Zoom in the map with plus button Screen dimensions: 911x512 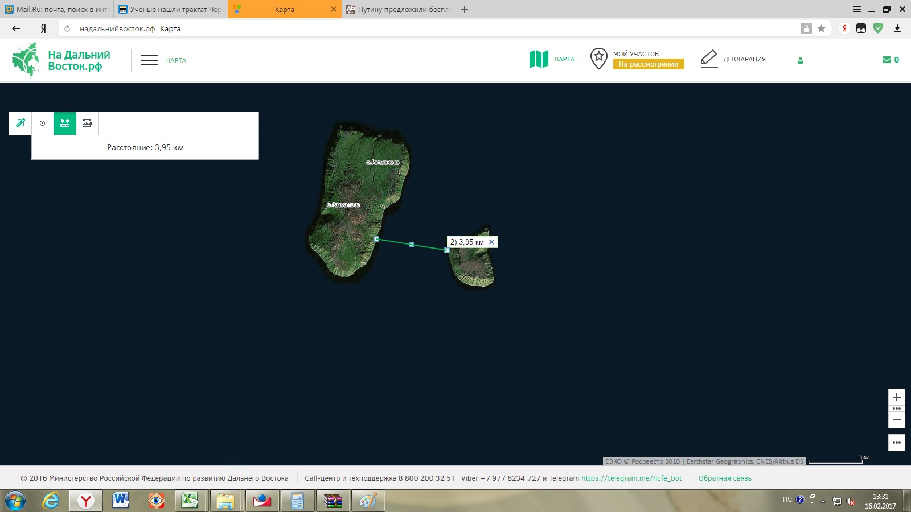pyautogui.click(x=897, y=397)
